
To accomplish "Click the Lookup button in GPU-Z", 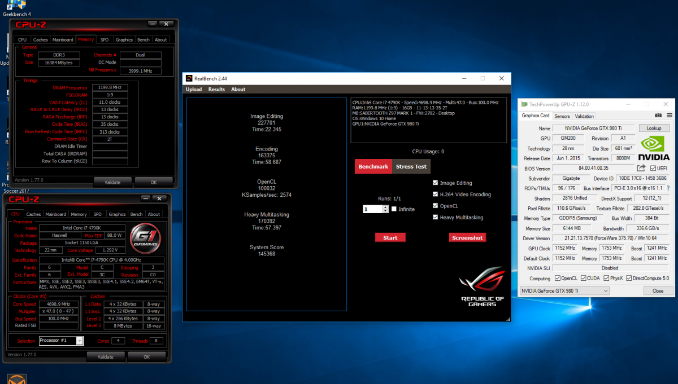I will tap(654, 128).
